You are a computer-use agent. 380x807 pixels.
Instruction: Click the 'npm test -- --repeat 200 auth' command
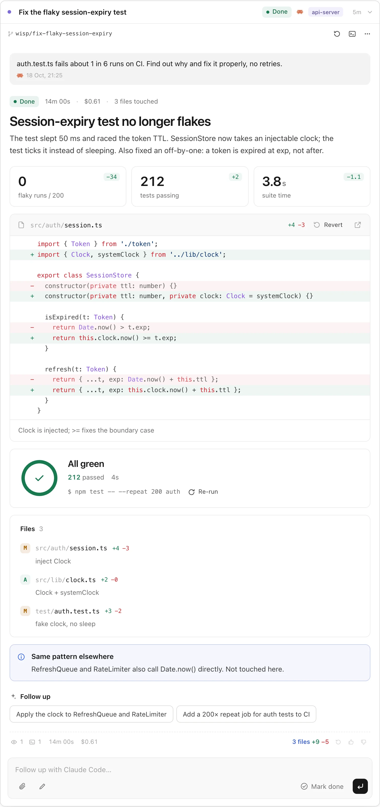pos(124,492)
